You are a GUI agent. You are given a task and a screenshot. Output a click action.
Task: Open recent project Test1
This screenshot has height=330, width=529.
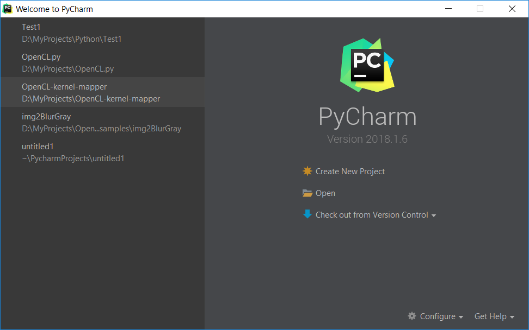tap(102, 33)
